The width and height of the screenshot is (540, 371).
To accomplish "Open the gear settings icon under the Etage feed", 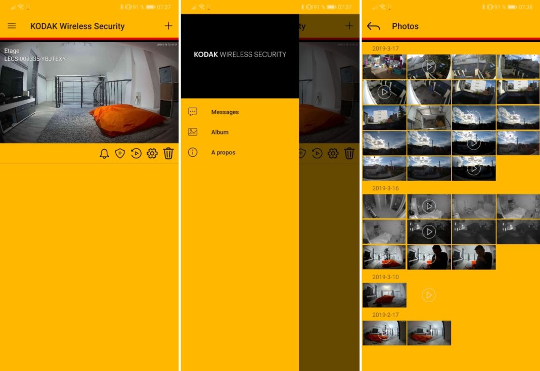I will click(152, 154).
